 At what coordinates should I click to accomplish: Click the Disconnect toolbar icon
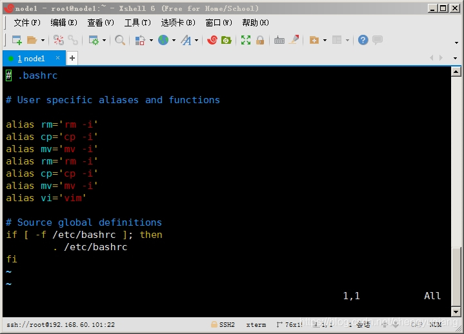tap(58, 40)
